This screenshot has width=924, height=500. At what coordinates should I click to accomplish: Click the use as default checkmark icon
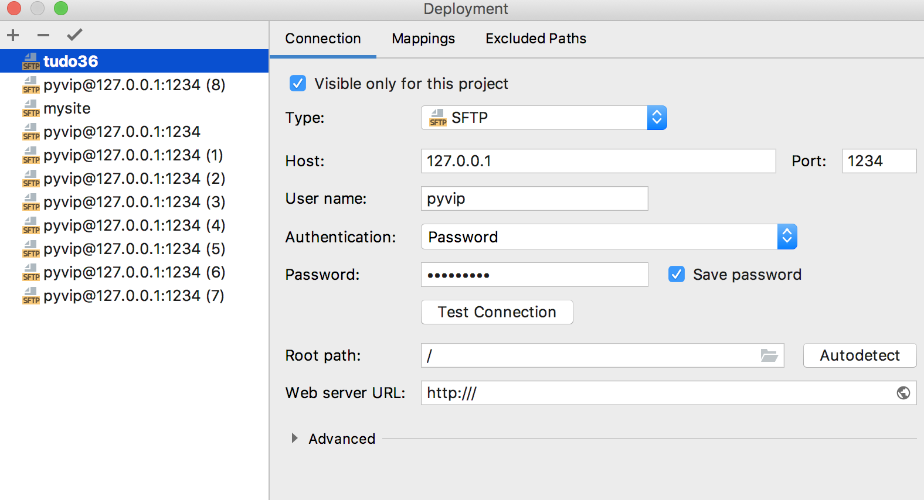click(x=74, y=35)
